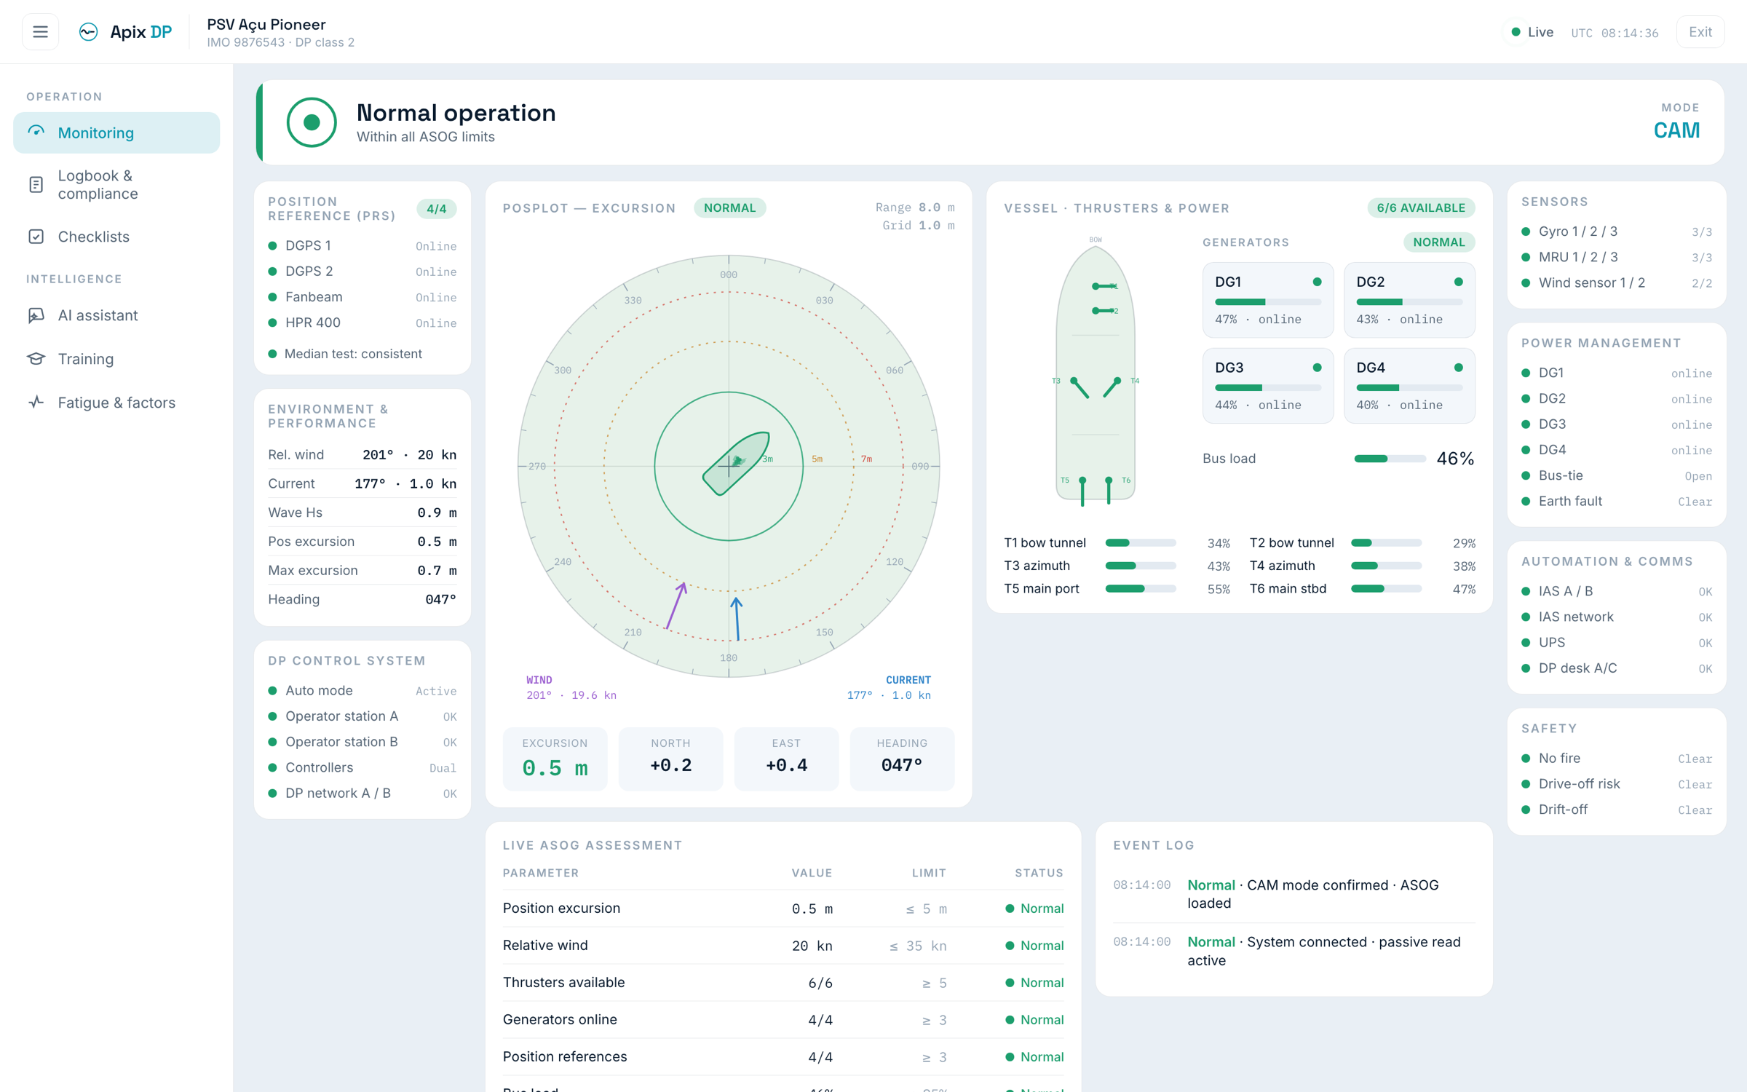Click the T6 main stbd thruster on diagram
The width and height of the screenshot is (1747, 1092).
pos(1109,491)
